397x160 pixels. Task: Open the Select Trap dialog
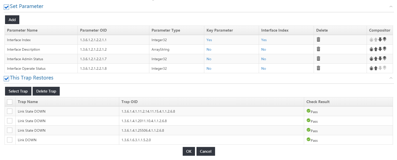coord(18,91)
